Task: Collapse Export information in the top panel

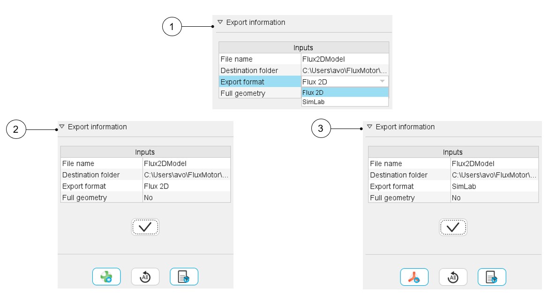Action: (220, 22)
